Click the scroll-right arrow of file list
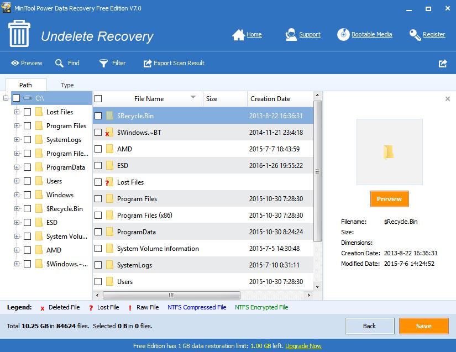The image size is (456, 352). (x=309, y=295)
